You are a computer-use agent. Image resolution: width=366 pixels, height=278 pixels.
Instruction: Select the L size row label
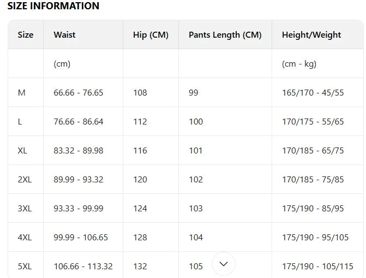click(20, 122)
